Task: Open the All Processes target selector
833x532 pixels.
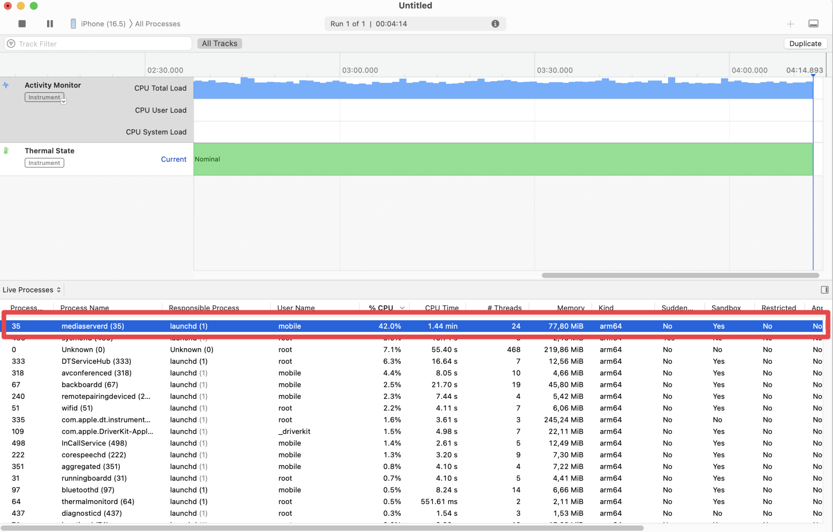Action: coord(157,24)
